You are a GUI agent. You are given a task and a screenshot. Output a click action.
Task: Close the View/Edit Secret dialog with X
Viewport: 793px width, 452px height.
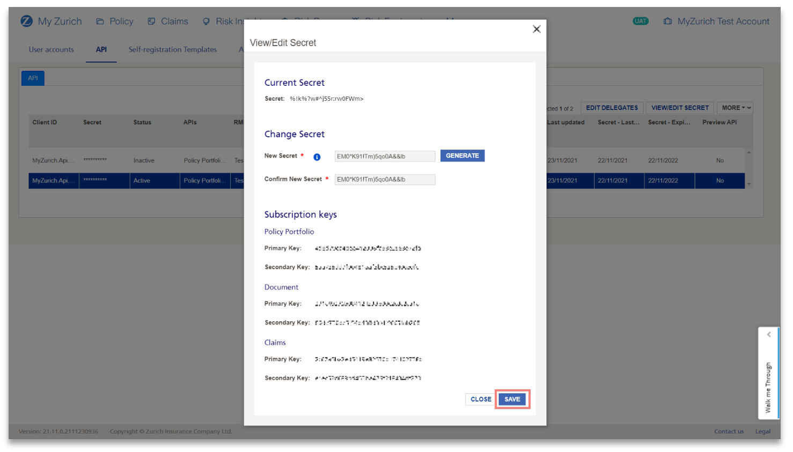[x=536, y=29]
